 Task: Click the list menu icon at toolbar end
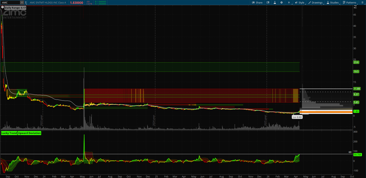[362, 2]
